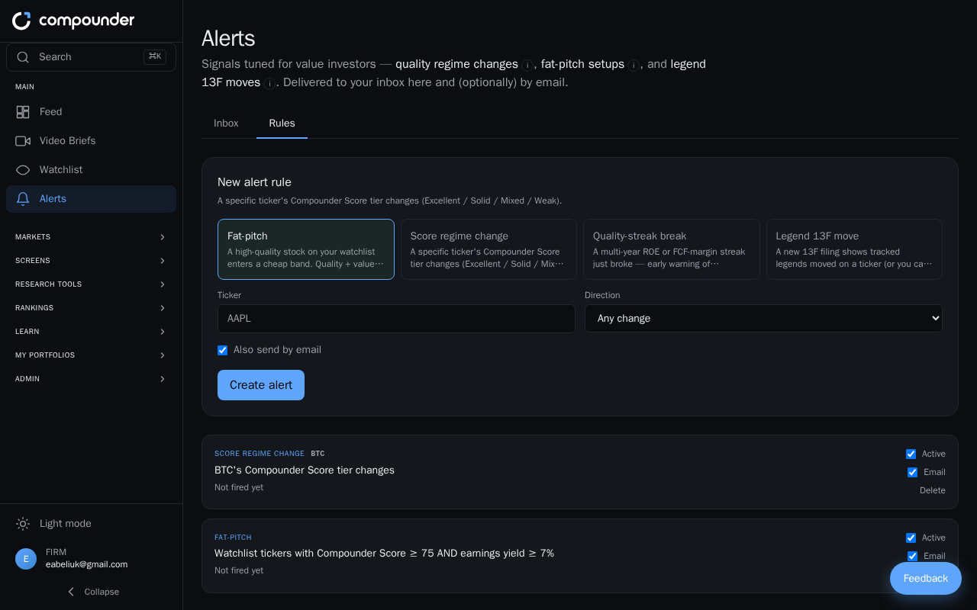The height and width of the screenshot is (610, 977).
Task: Click the Collapse sidebar chevron icon
Action: coord(71,592)
